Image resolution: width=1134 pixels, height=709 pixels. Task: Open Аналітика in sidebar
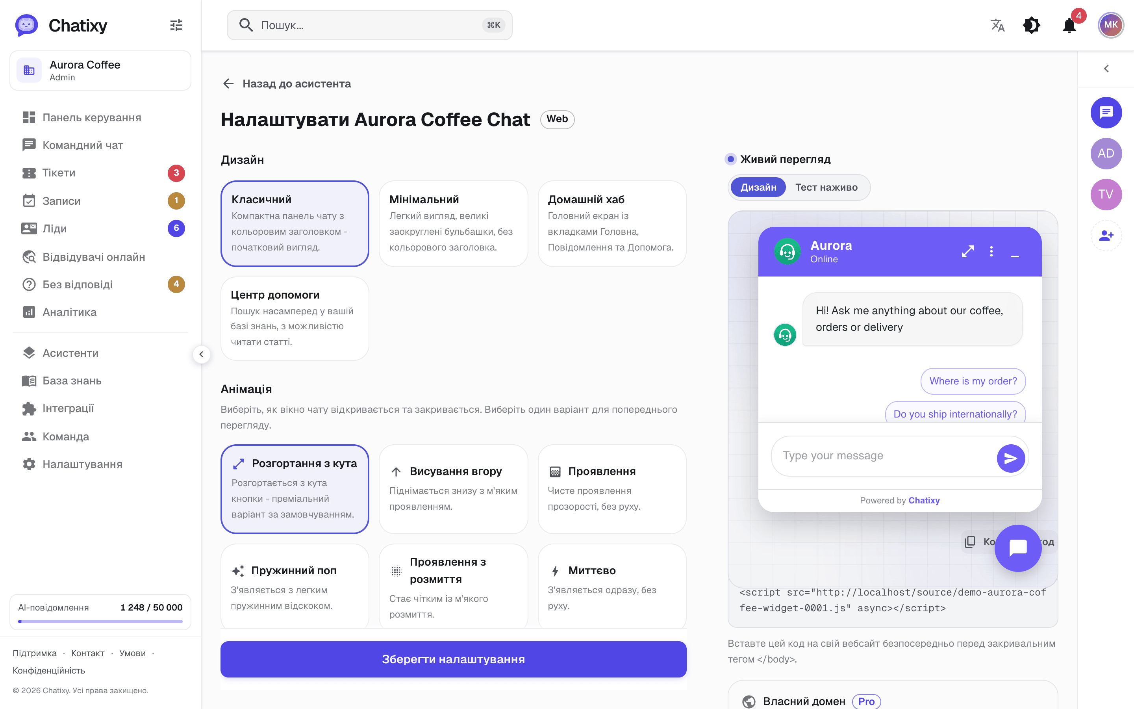(x=100, y=312)
